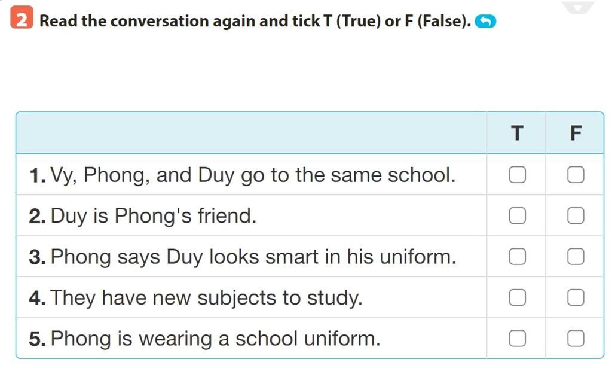Tick False for Duy looks smart in uniform
The width and height of the screenshot is (612, 371).
coord(576,257)
